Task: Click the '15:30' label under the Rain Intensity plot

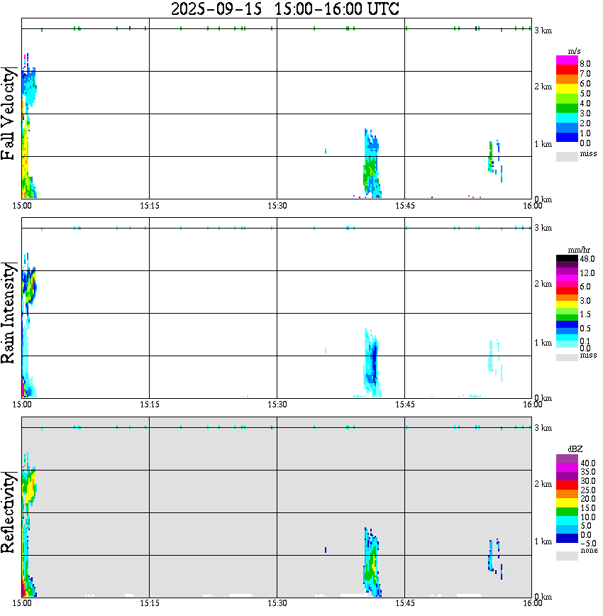Action: [x=277, y=405]
